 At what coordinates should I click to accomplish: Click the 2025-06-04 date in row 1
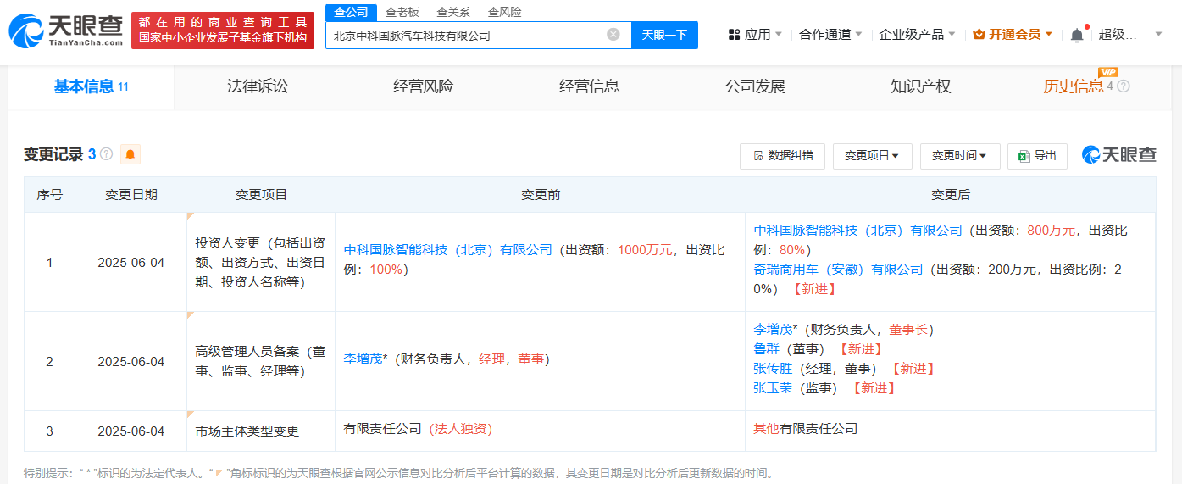(130, 263)
